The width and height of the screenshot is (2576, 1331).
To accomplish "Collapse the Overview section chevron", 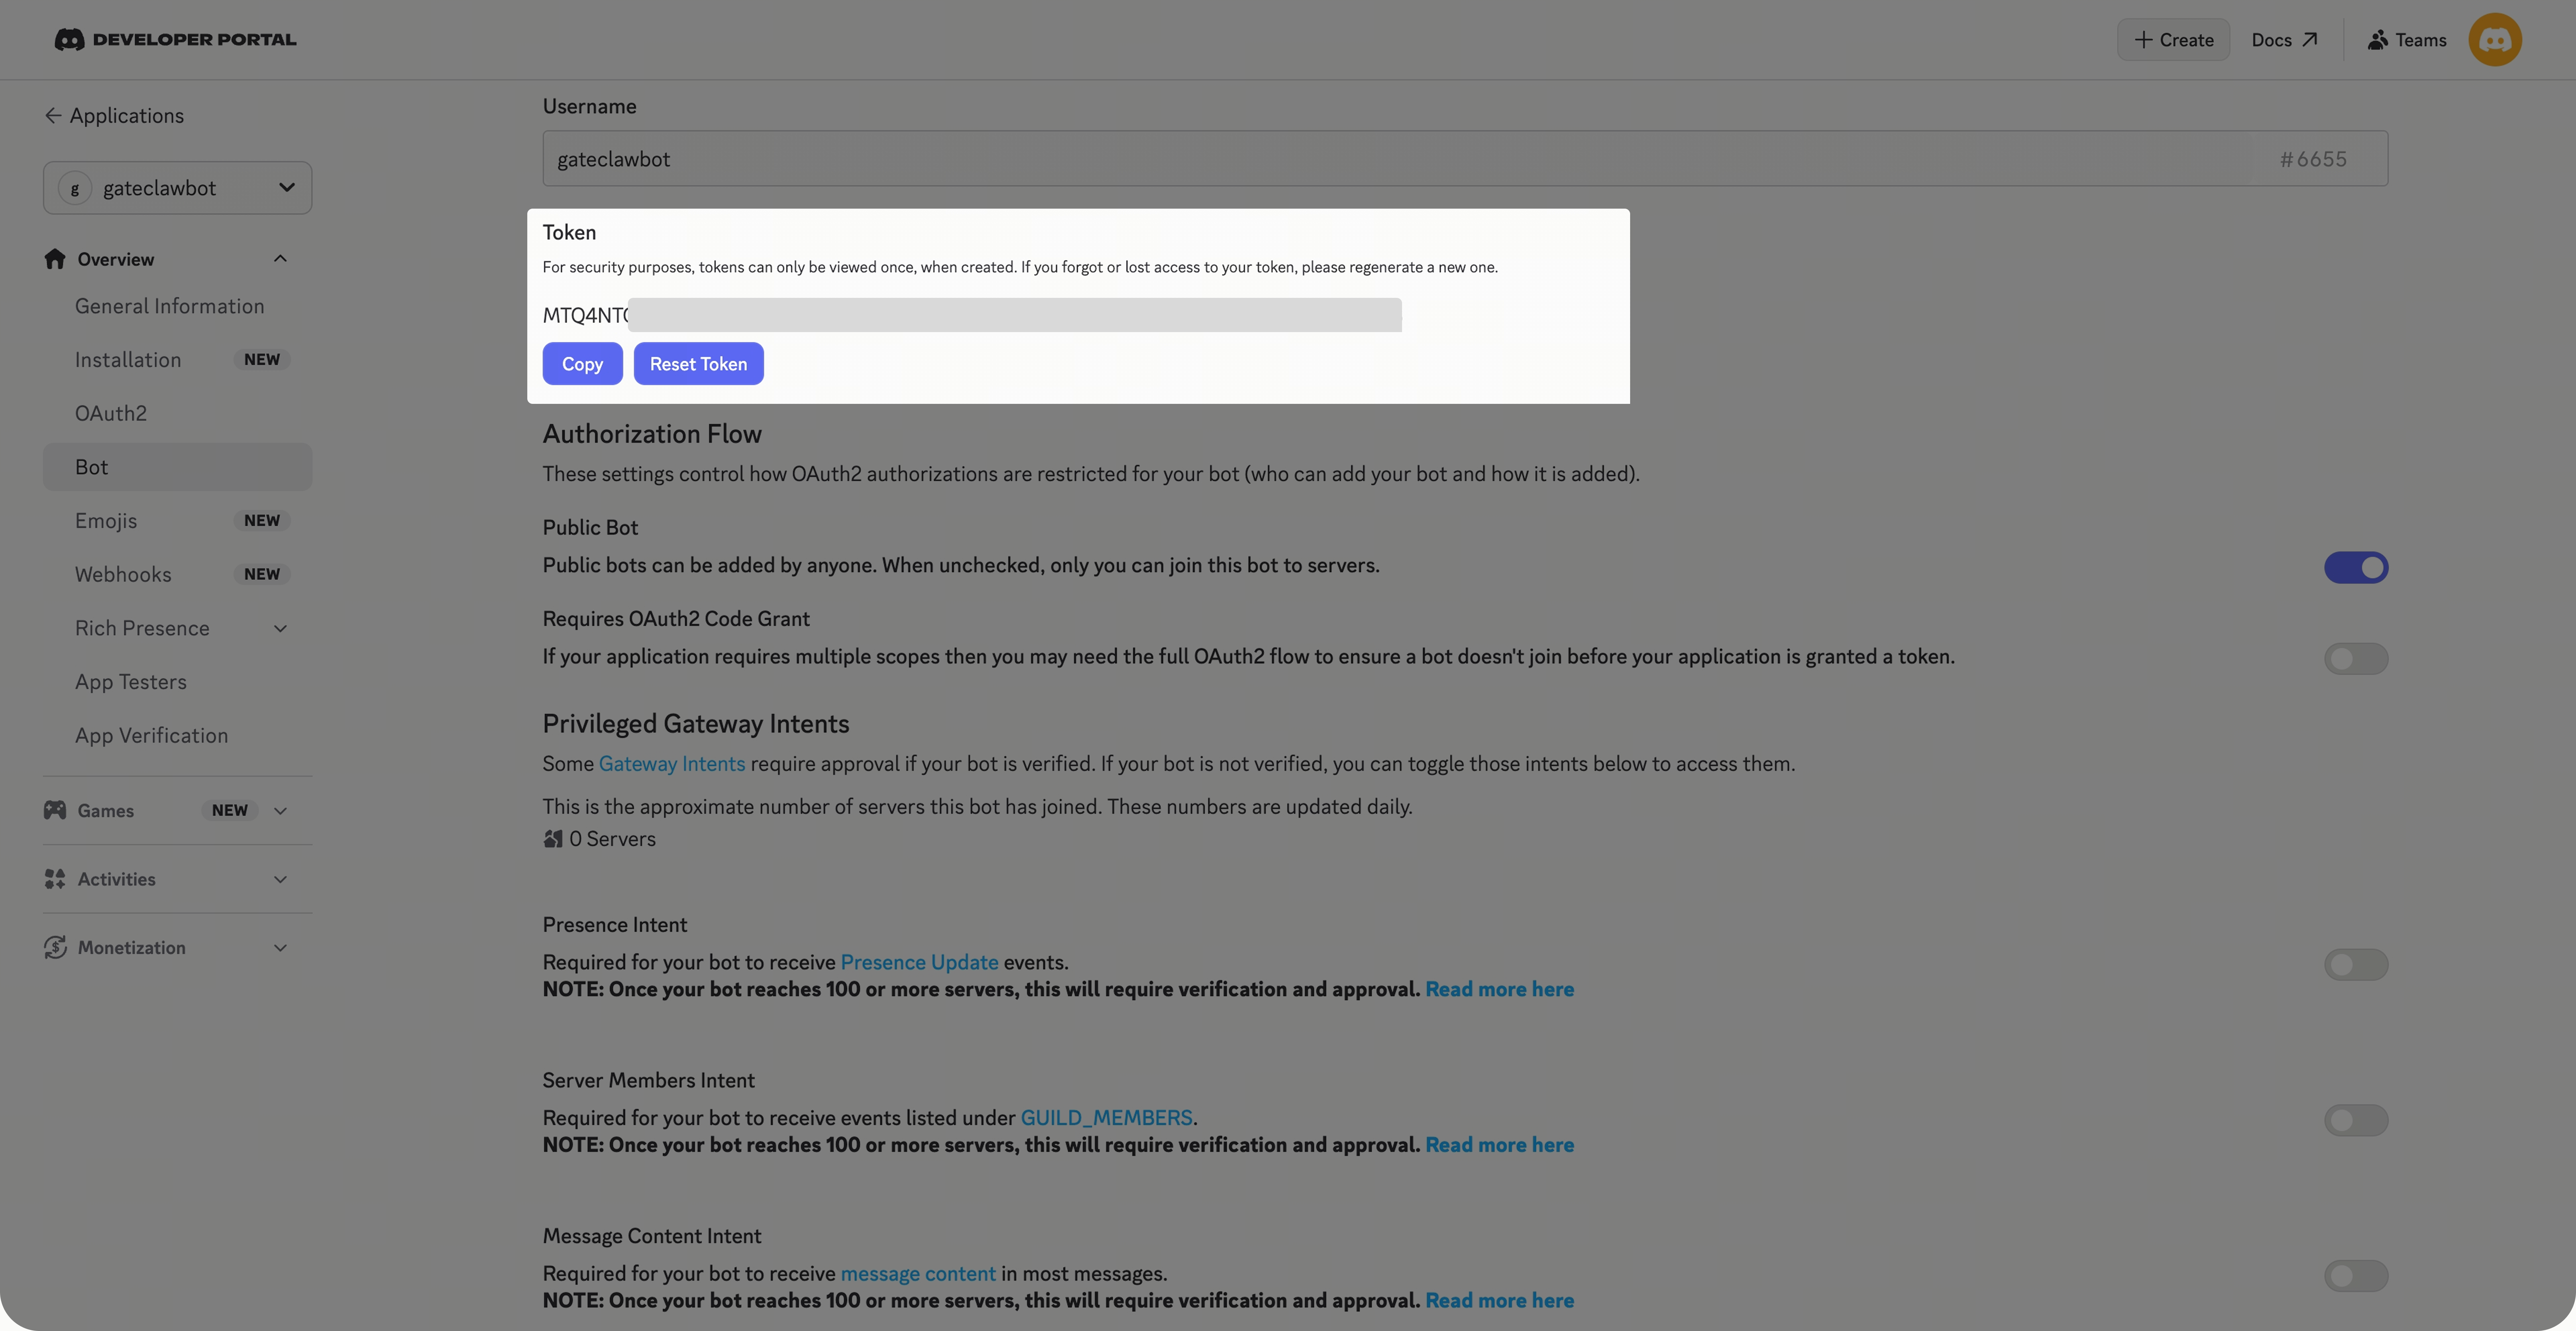I will (280, 259).
